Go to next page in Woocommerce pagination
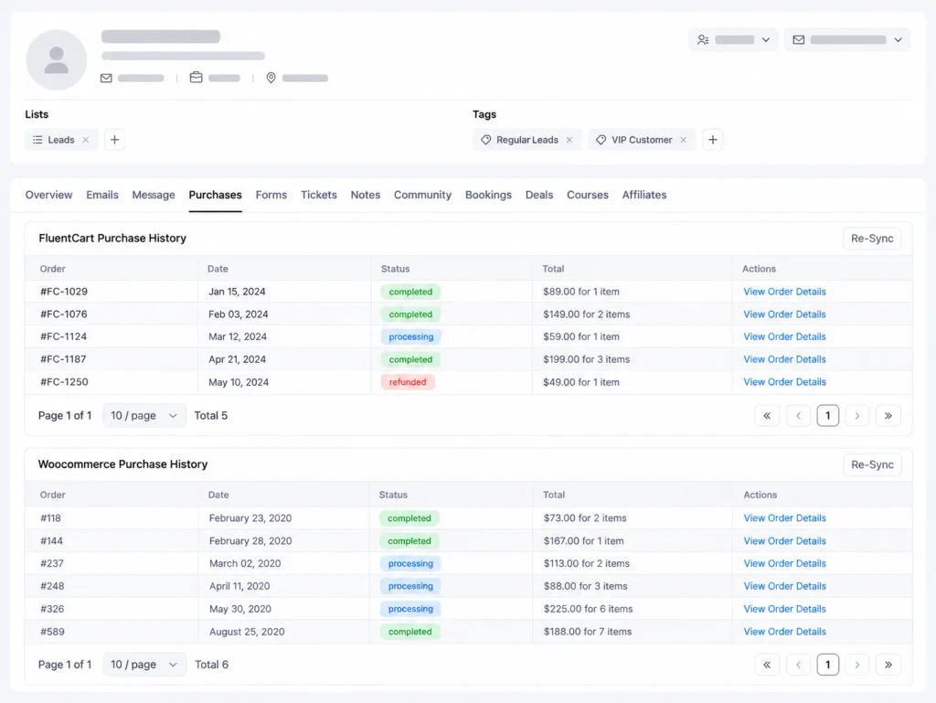 [857, 665]
